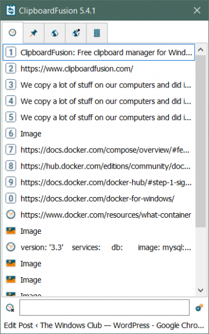Click the history list scroll up arrow
209x334 pixels.
point(201,50)
